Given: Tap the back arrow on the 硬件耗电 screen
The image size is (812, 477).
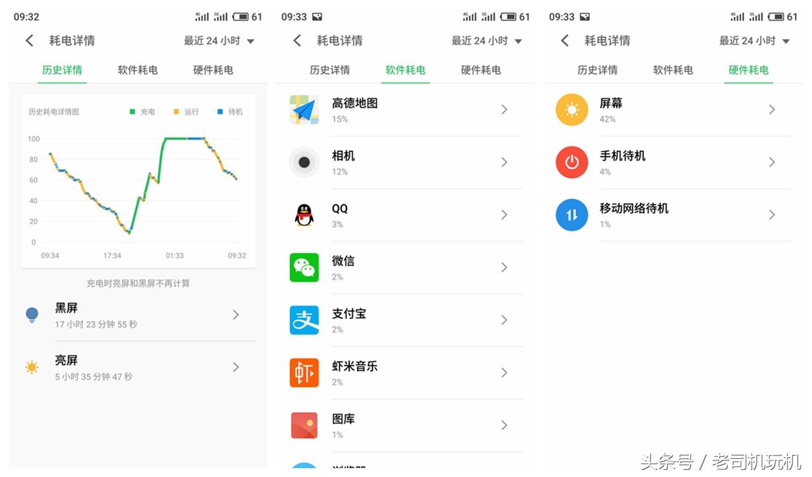Looking at the screenshot, I should pos(565,41).
